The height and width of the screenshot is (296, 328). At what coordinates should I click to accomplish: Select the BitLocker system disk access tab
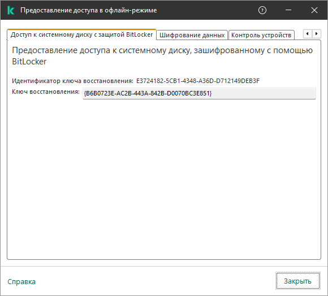tap(81, 34)
